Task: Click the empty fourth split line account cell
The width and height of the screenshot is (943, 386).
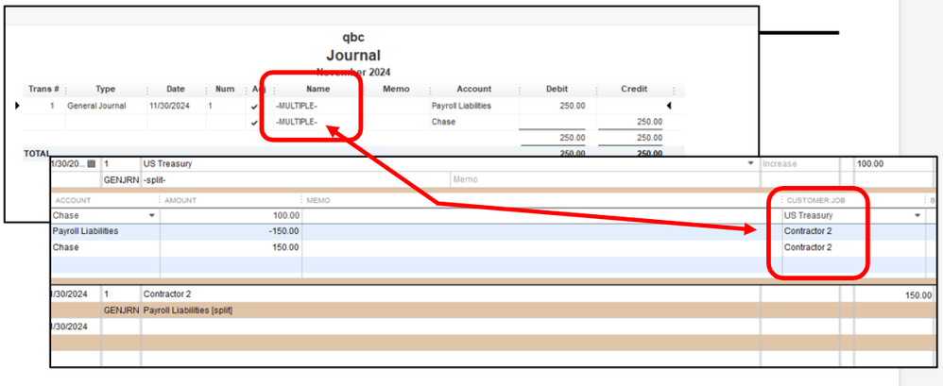Action: (105, 264)
